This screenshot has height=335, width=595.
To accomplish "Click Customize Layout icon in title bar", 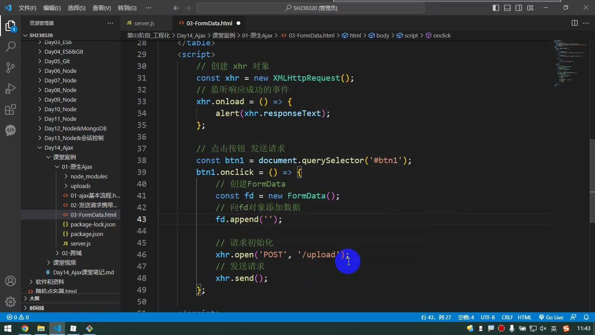I will coord(530,8).
